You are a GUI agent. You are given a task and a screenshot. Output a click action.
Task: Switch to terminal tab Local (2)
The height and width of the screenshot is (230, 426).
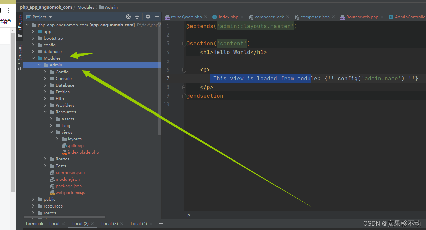click(80, 224)
